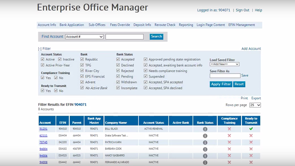The height and width of the screenshot is (166, 295).
Task: Open the Find Account search-type dropdown
Action: (84, 37)
